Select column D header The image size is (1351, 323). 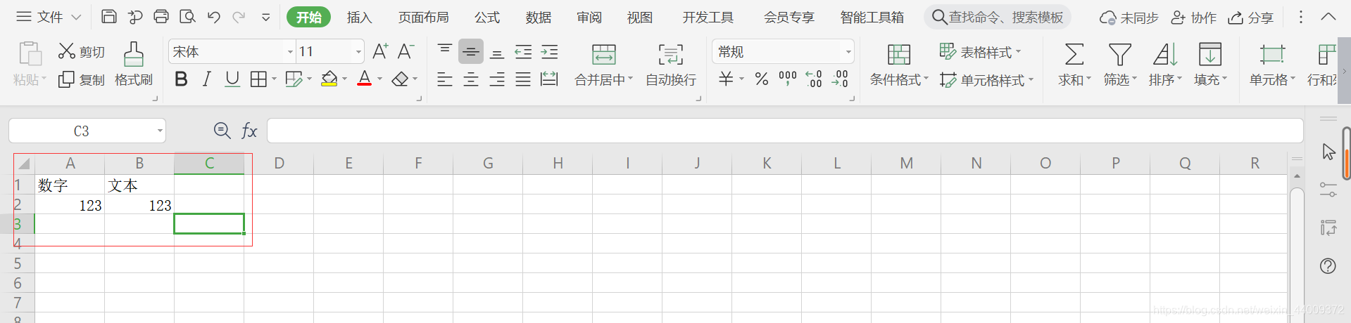point(279,164)
